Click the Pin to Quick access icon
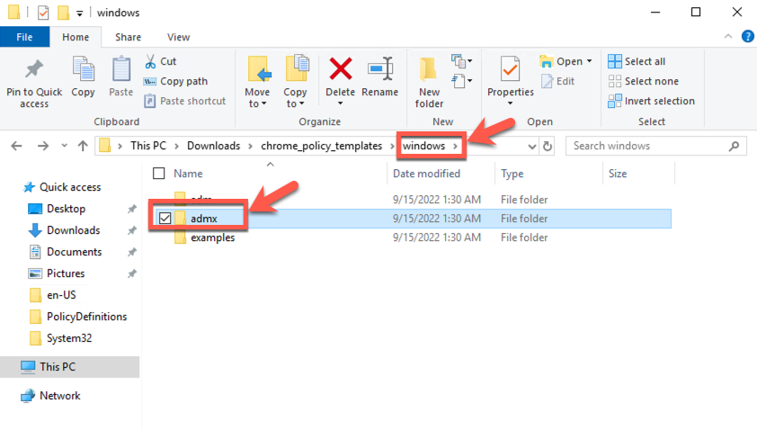This screenshot has height=430, width=757. (x=34, y=70)
